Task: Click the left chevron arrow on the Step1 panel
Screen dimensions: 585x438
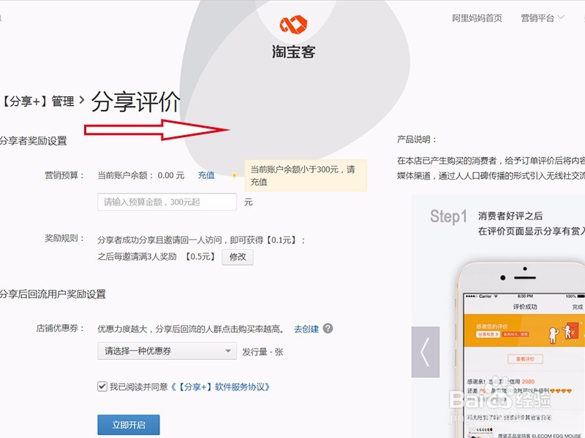Action: tap(424, 350)
